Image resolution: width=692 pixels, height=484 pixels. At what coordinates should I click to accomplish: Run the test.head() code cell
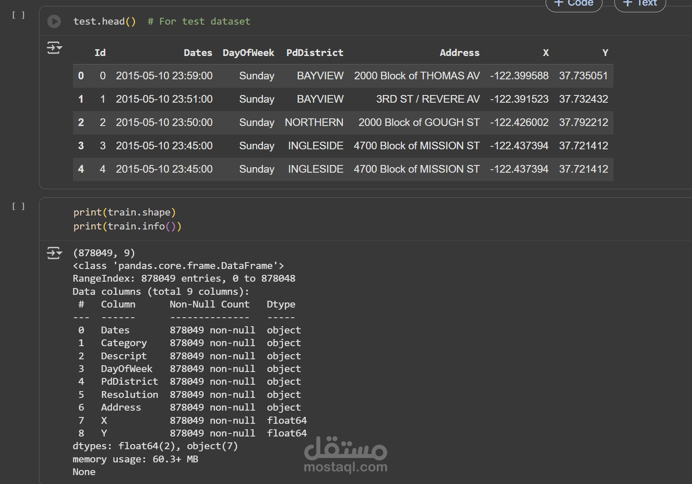54,21
